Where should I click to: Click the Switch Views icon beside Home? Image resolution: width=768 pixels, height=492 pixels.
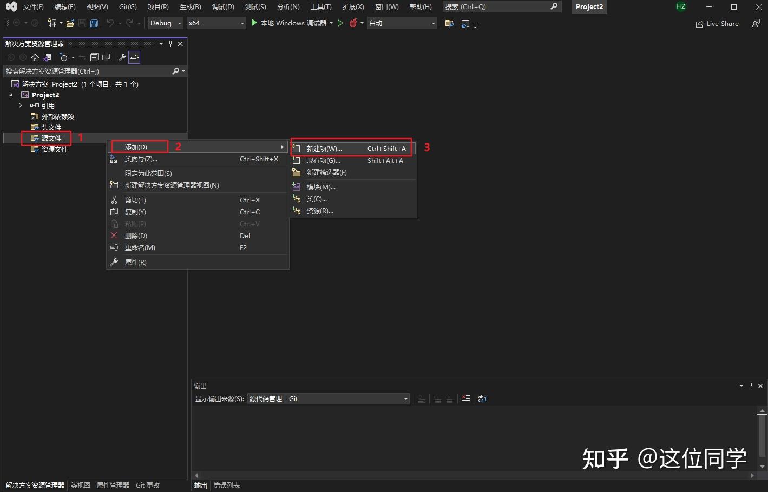(x=47, y=57)
